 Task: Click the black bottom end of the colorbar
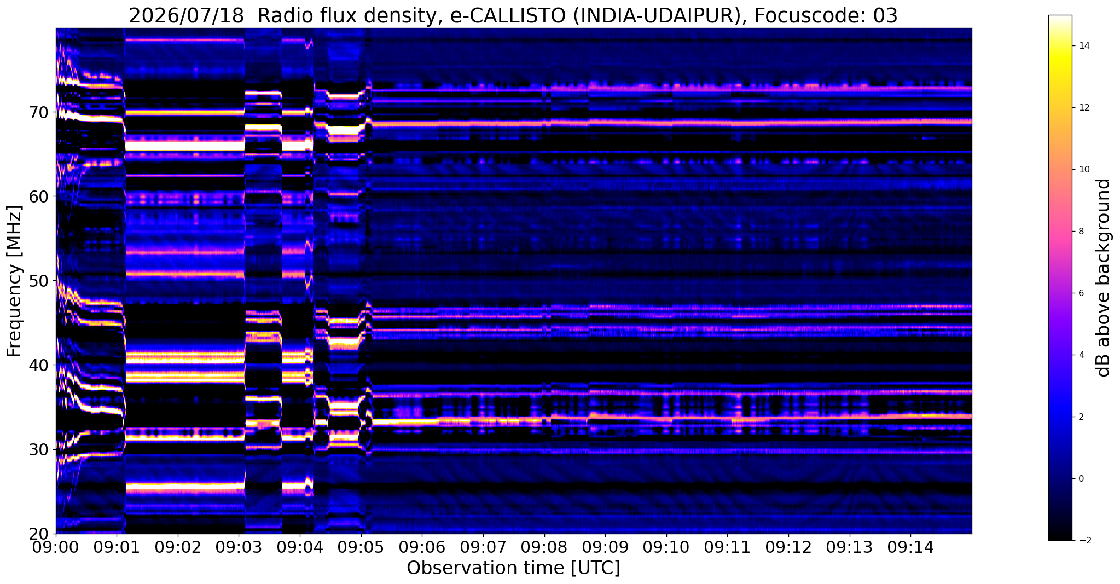(x=1060, y=537)
